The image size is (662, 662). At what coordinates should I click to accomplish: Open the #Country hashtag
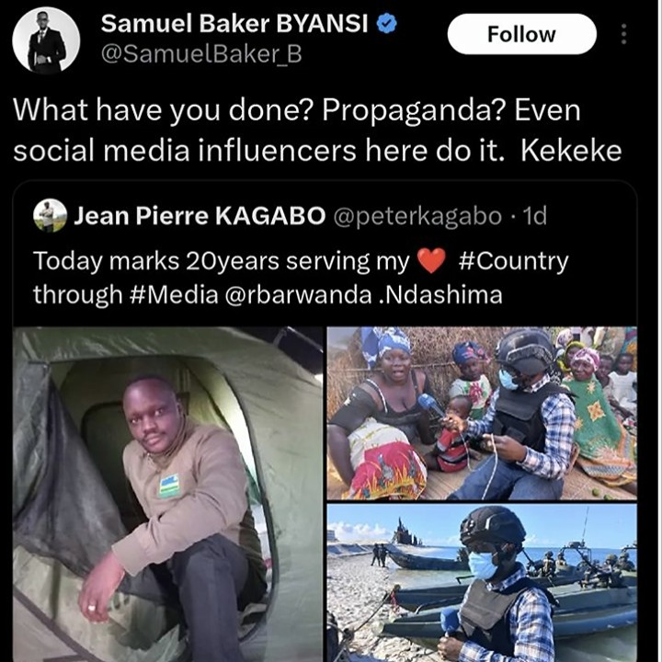coord(513,261)
